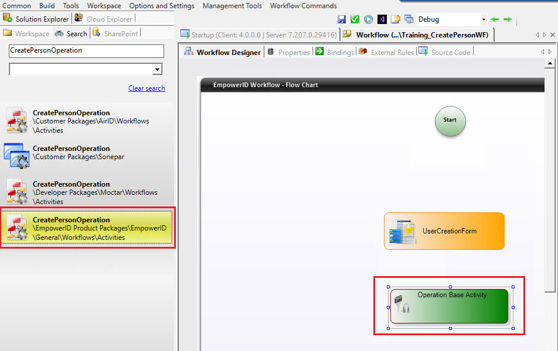Select the Workflow Designer tab
The height and width of the screenshot is (351, 558).
222,52
